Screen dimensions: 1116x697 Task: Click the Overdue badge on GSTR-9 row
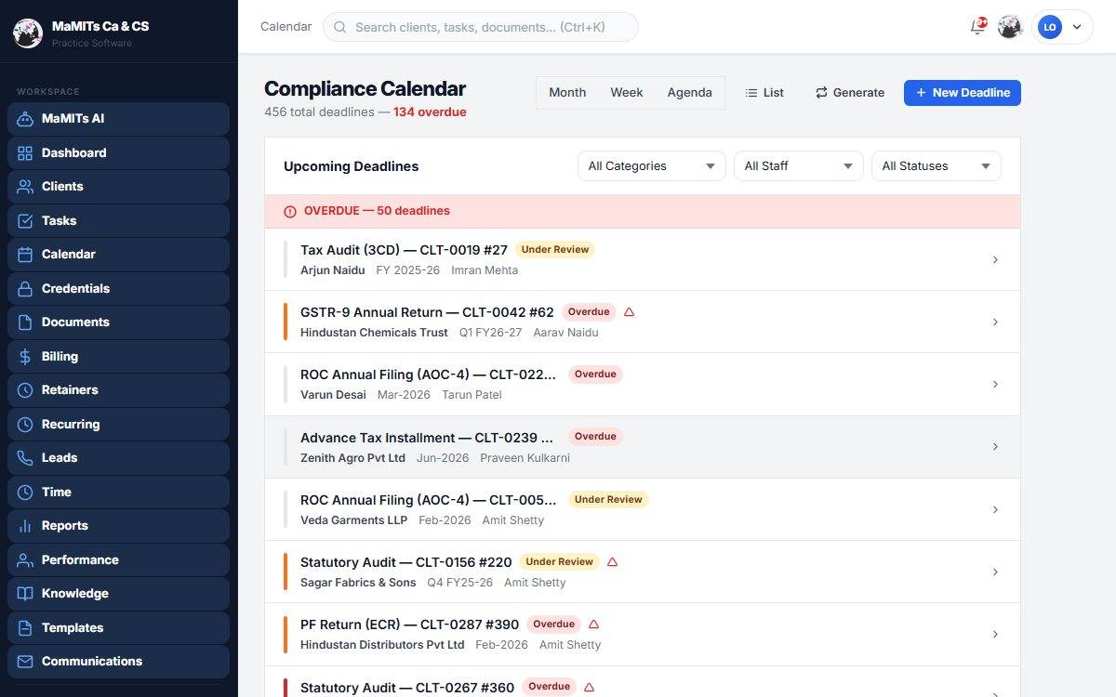[589, 312]
